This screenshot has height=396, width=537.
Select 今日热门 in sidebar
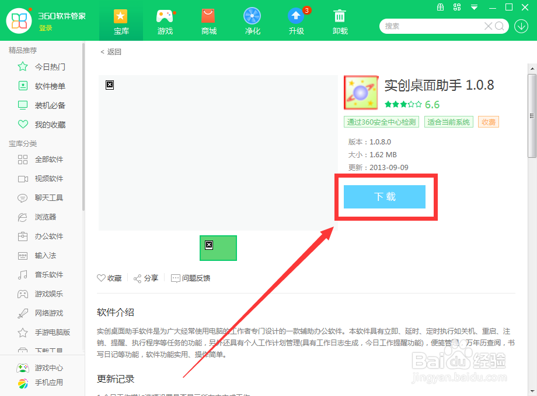click(x=41, y=66)
